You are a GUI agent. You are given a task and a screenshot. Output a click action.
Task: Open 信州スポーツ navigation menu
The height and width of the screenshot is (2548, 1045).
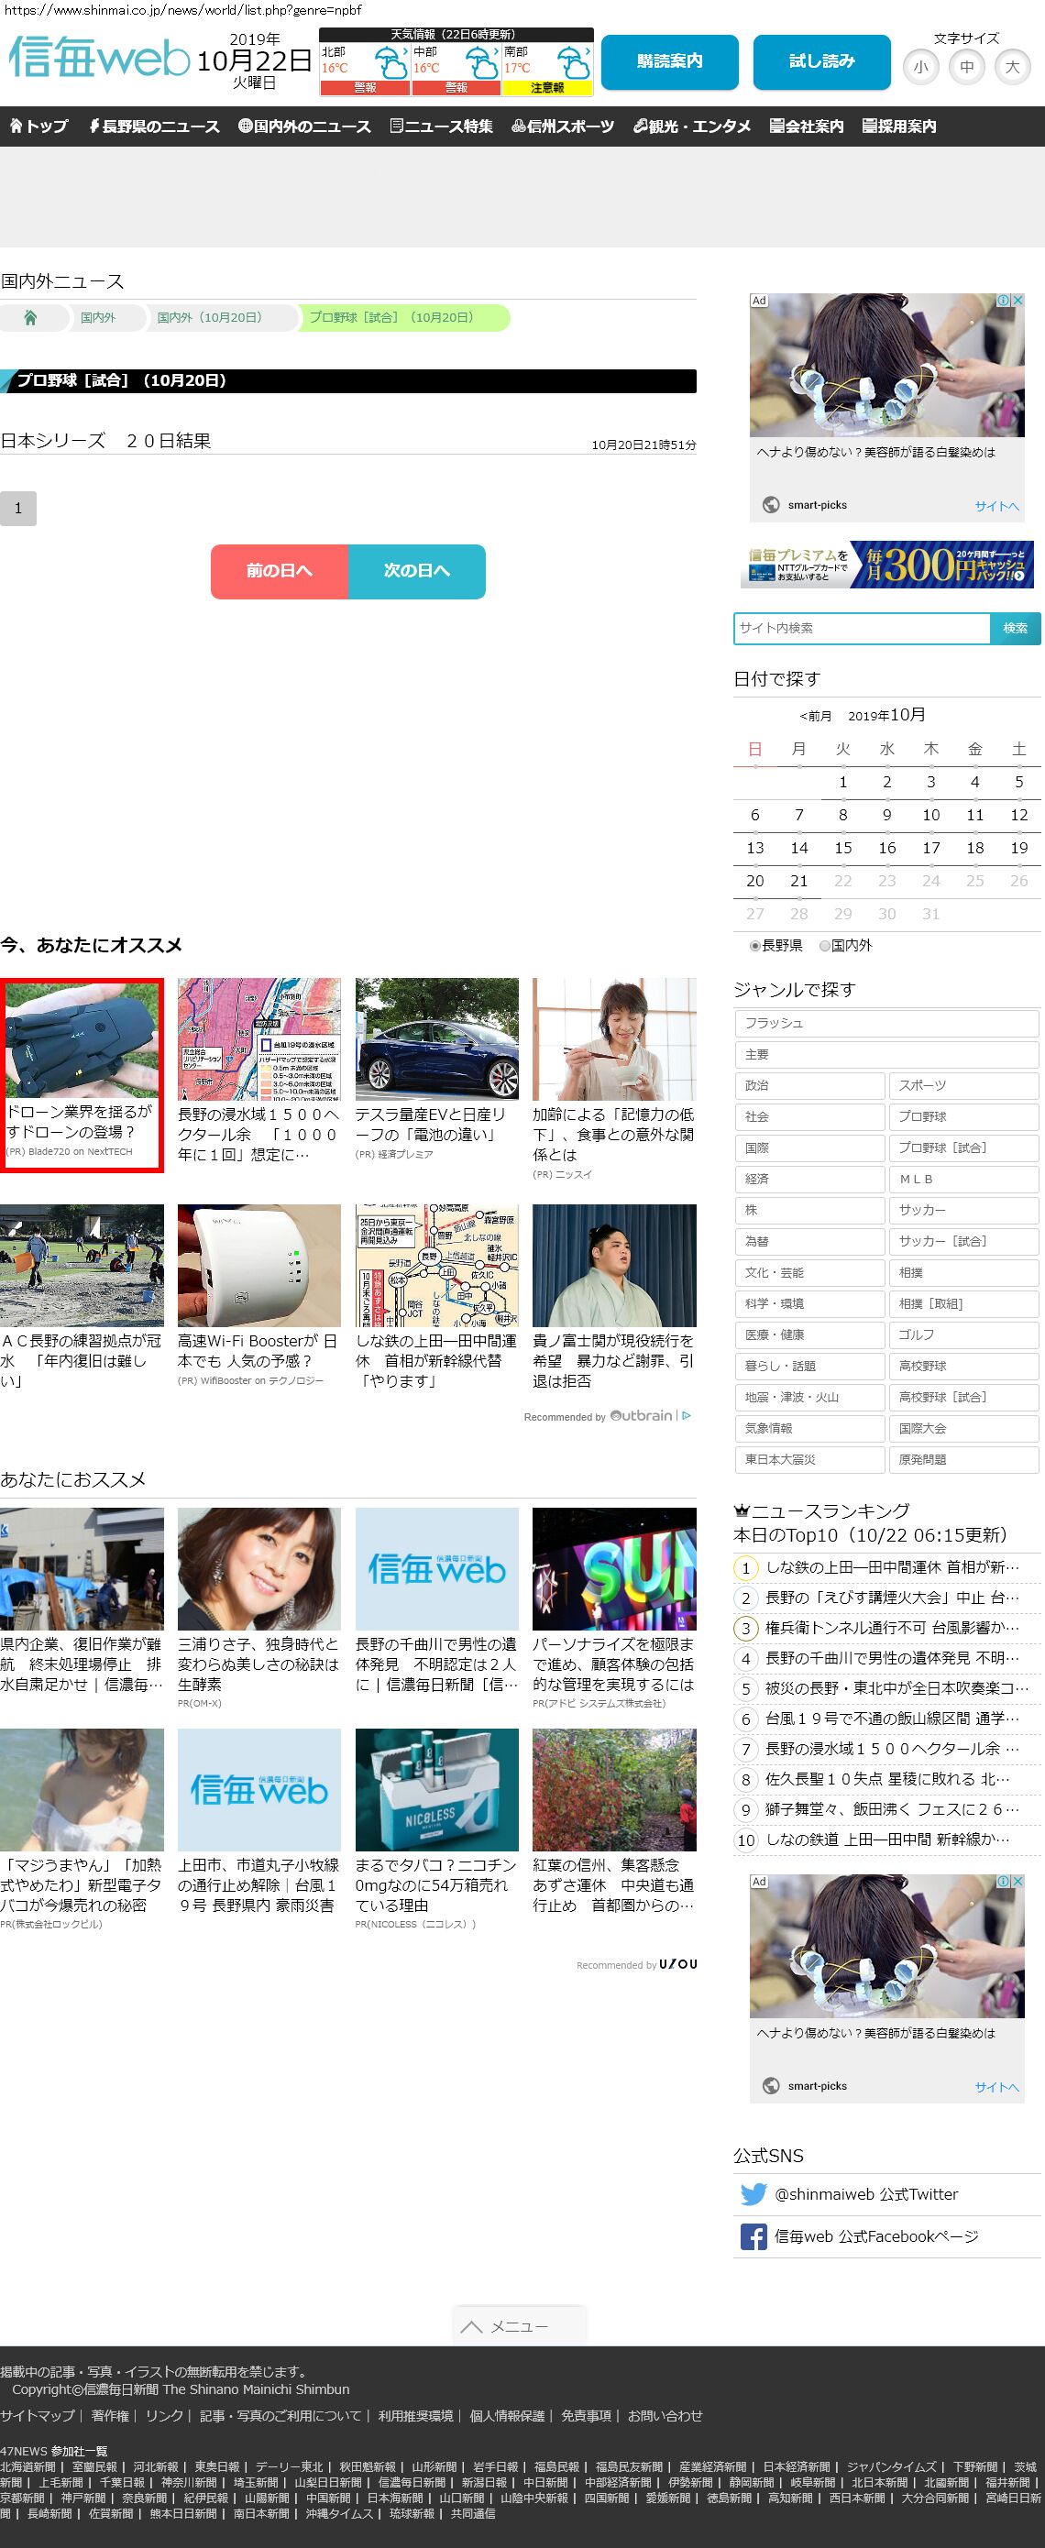pyautogui.click(x=562, y=126)
